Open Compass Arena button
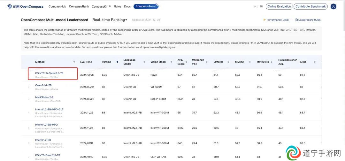Image resolution: width=345 pixels, height=161 pixels. point(146,6)
